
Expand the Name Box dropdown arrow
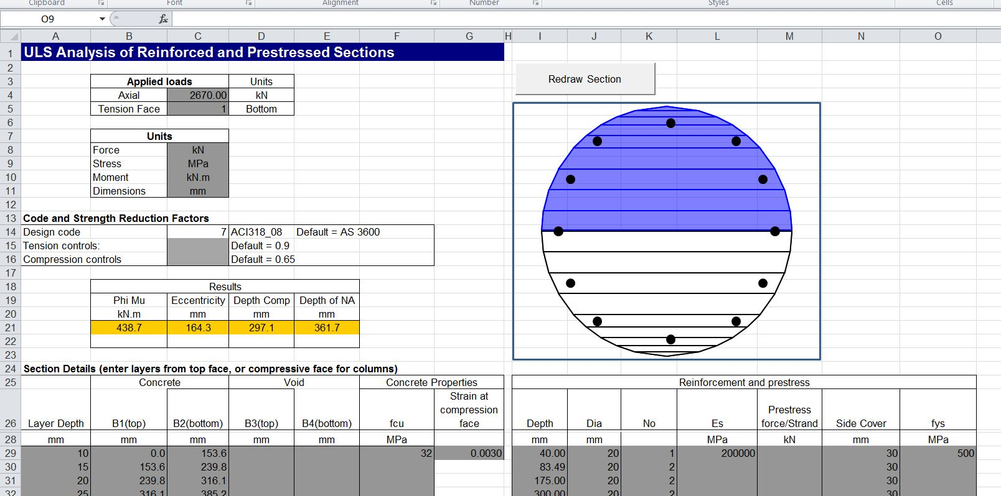click(x=102, y=19)
